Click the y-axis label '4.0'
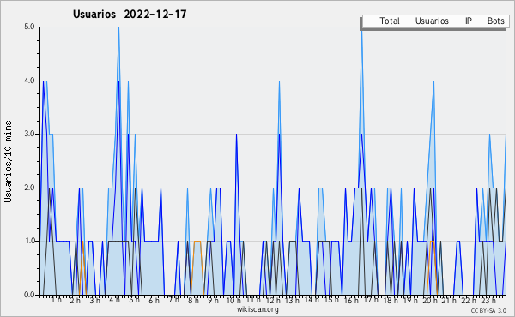515x317 pixels. click(x=29, y=81)
